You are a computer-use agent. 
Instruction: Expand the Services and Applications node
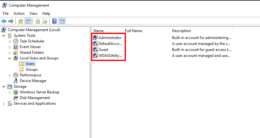(4, 103)
